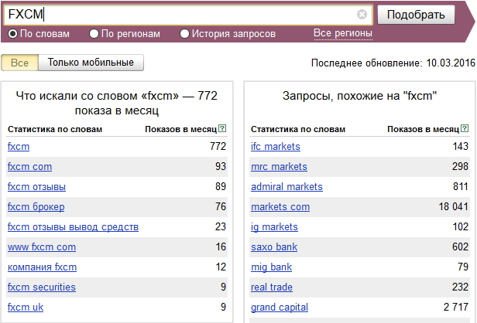Open the 'fxcm uk' link
The height and width of the screenshot is (323, 477).
(x=26, y=308)
